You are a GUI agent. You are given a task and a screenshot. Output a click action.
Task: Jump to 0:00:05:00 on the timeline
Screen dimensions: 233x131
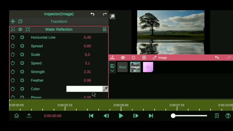(121, 105)
